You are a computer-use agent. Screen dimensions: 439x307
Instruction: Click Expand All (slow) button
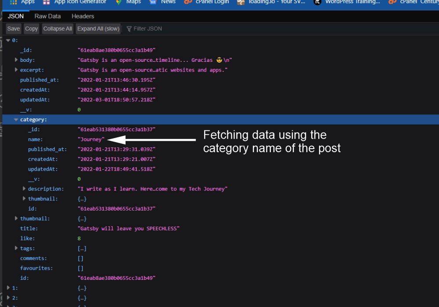[98, 29]
